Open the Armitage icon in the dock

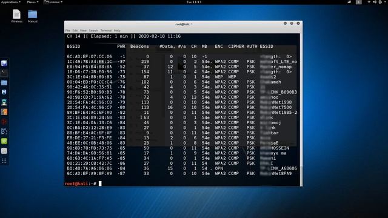point(4,102)
